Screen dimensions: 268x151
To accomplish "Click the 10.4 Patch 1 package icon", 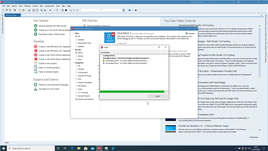I will (x=110, y=37).
